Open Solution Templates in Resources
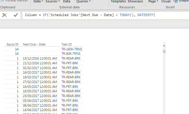 tap(118, 1)
